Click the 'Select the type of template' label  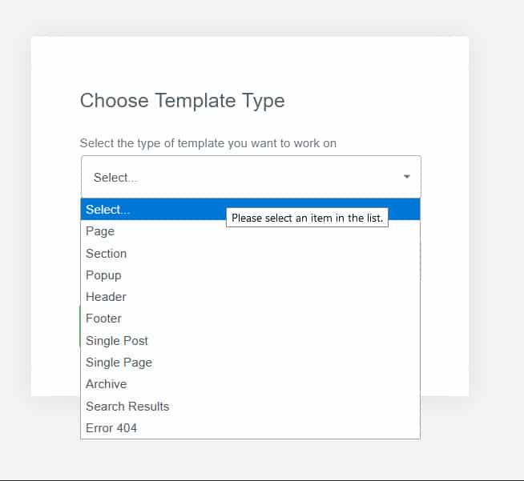click(x=208, y=143)
